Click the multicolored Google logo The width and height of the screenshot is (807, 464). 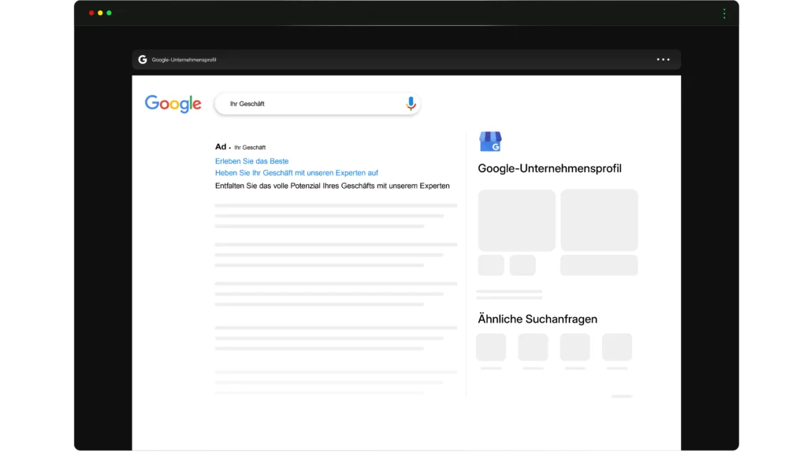172,103
